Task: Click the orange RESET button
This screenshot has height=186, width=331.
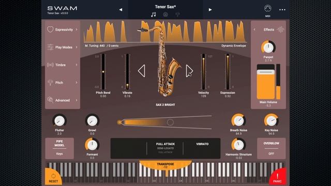Action: (x=53, y=177)
